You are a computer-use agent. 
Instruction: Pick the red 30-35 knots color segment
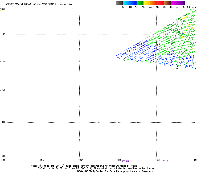pyautogui.click(x=161, y=3)
